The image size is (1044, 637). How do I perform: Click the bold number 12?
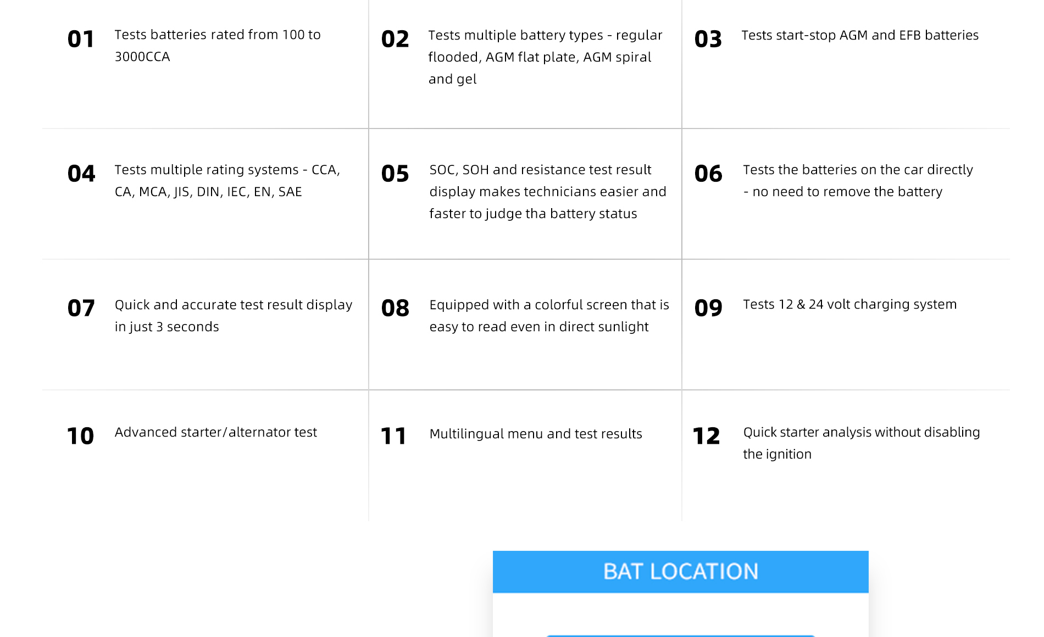click(x=706, y=437)
